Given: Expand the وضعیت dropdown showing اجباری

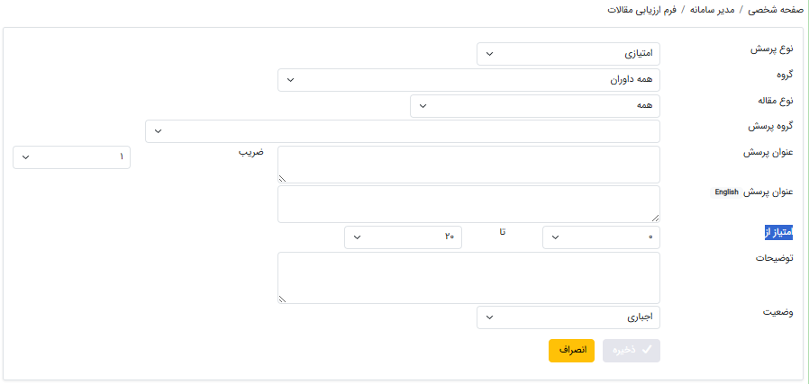Looking at the screenshot, I should pyautogui.click(x=568, y=317).
